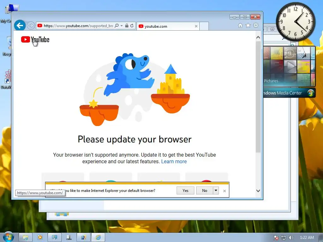Click the Please update your browser heading
323x242 pixels.
coord(134,139)
